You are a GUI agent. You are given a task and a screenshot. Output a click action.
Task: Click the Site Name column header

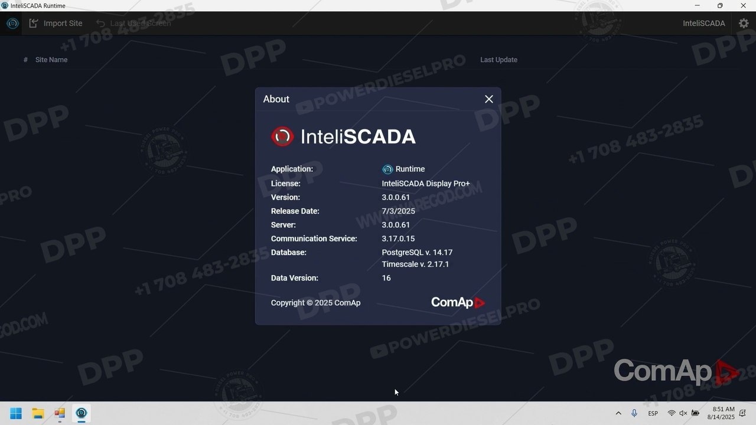pyautogui.click(x=51, y=60)
